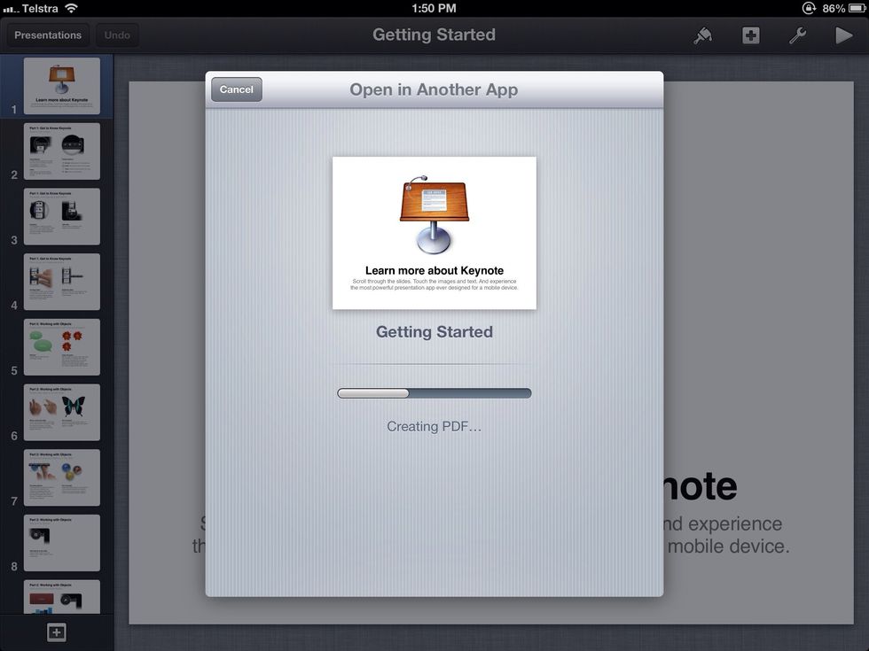Tap the 'Creating PDF…' status text

pos(434,426)
